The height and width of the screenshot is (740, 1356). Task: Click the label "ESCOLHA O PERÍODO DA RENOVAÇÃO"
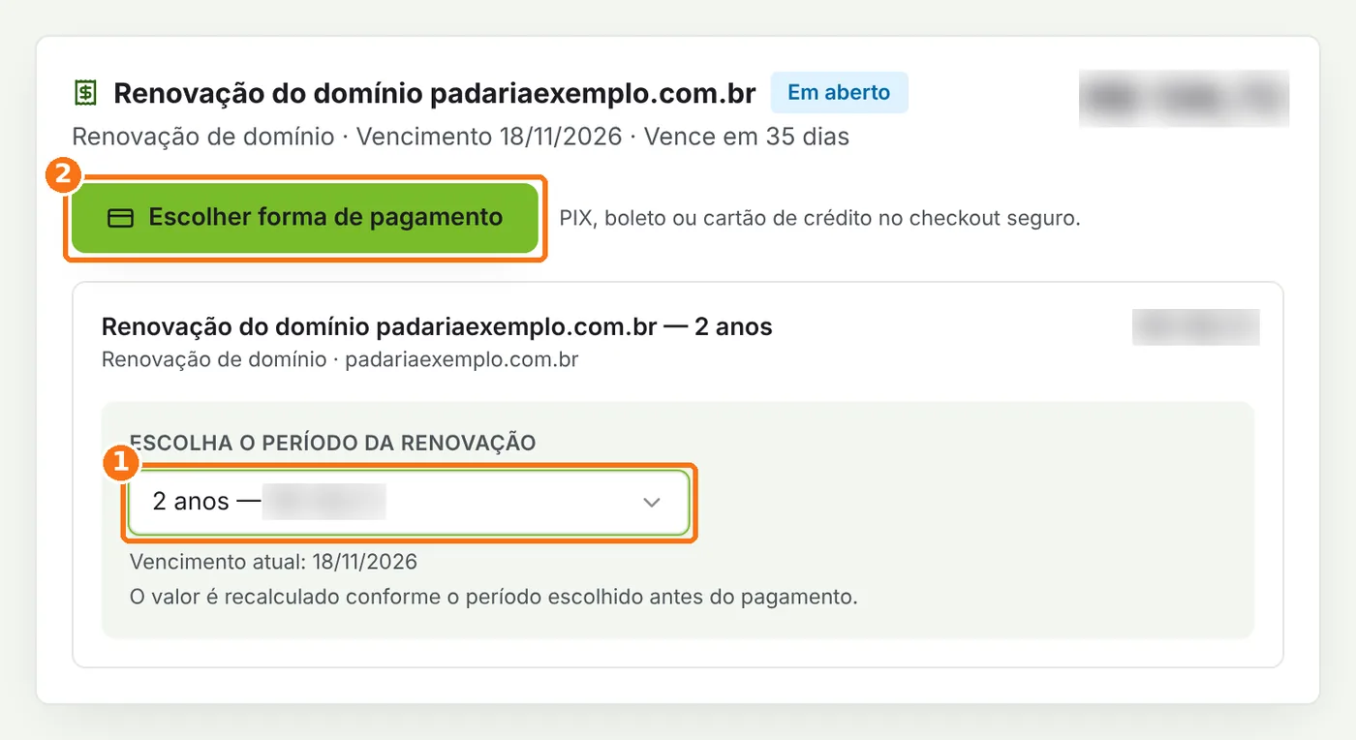point(332,443)
